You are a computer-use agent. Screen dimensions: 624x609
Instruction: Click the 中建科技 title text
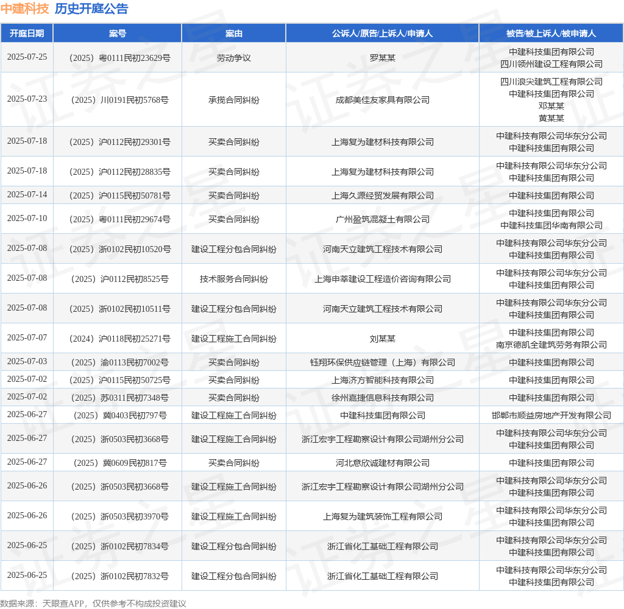pyautogui.click(x=24, y=9)
